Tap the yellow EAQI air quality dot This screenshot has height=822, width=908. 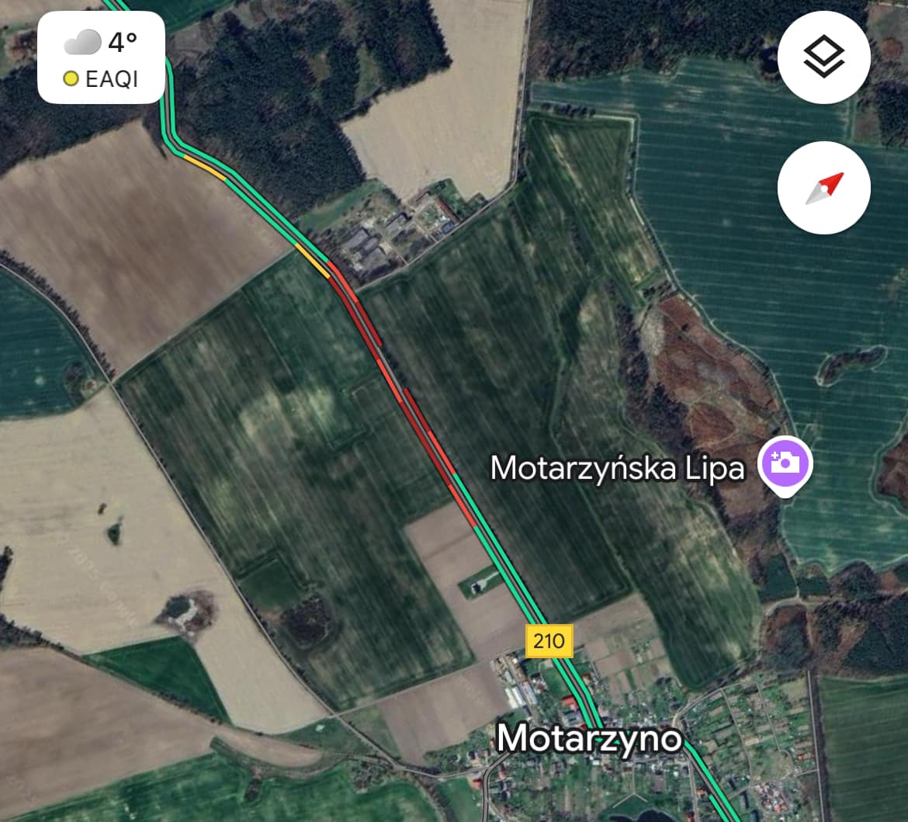pos(71,78)
